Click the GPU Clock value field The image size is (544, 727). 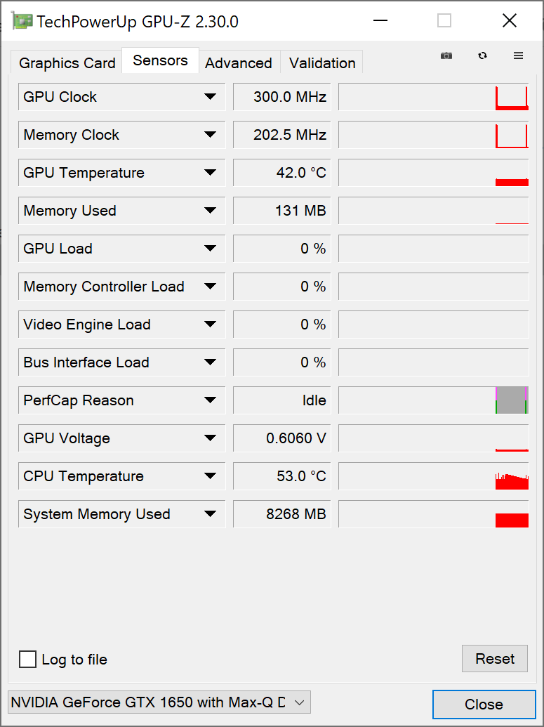click(x=281, y=97)
